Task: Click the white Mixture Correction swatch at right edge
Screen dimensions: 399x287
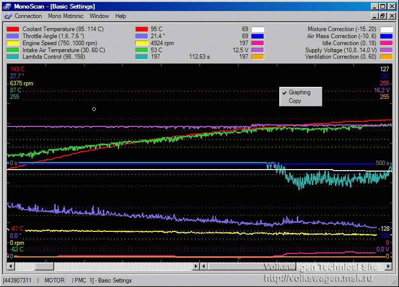Action: click(386, 29)
